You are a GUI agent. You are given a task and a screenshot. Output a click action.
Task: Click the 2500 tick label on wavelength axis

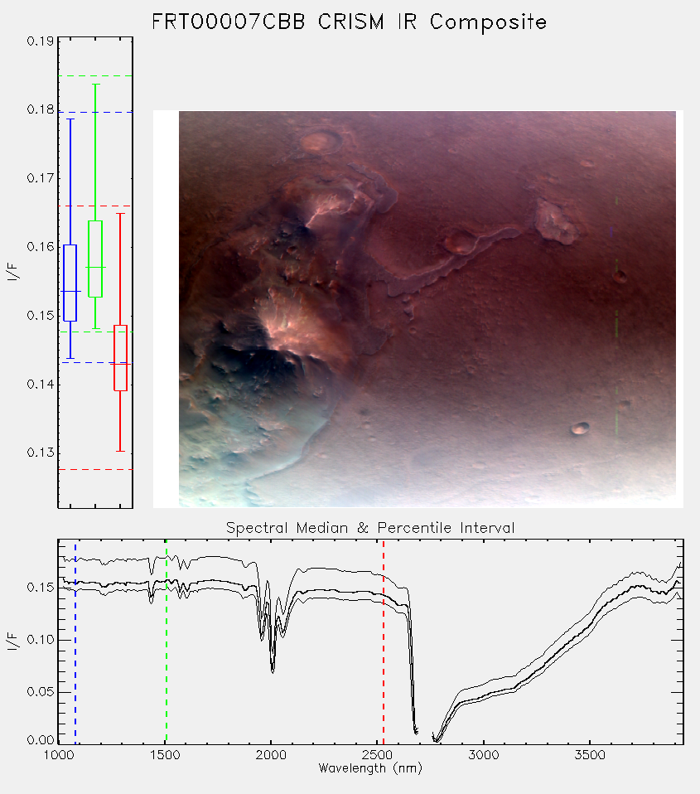[x=377, y=755]
